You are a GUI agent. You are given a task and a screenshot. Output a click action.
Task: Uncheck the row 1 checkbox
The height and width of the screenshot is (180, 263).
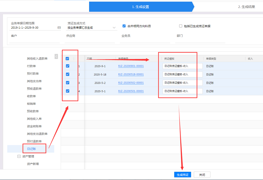pyautogui.click(x=68, y=66)
